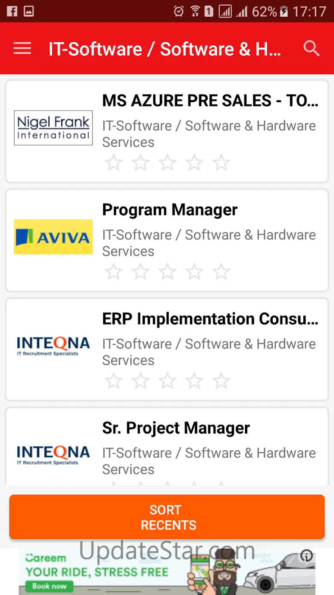Open the hamburger navigation menu
This screenshot has height=595, width=334.
[x=22, y=49]
